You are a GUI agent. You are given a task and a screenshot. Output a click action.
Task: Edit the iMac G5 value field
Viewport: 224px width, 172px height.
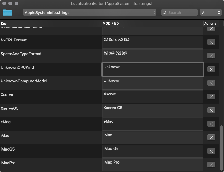(153, 151)
